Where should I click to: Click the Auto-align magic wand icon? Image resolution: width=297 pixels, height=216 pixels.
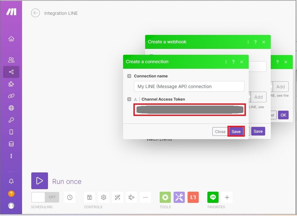click(118, 197)
